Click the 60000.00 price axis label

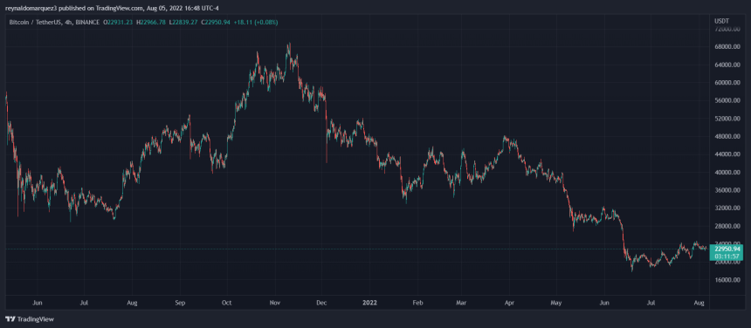728,83
